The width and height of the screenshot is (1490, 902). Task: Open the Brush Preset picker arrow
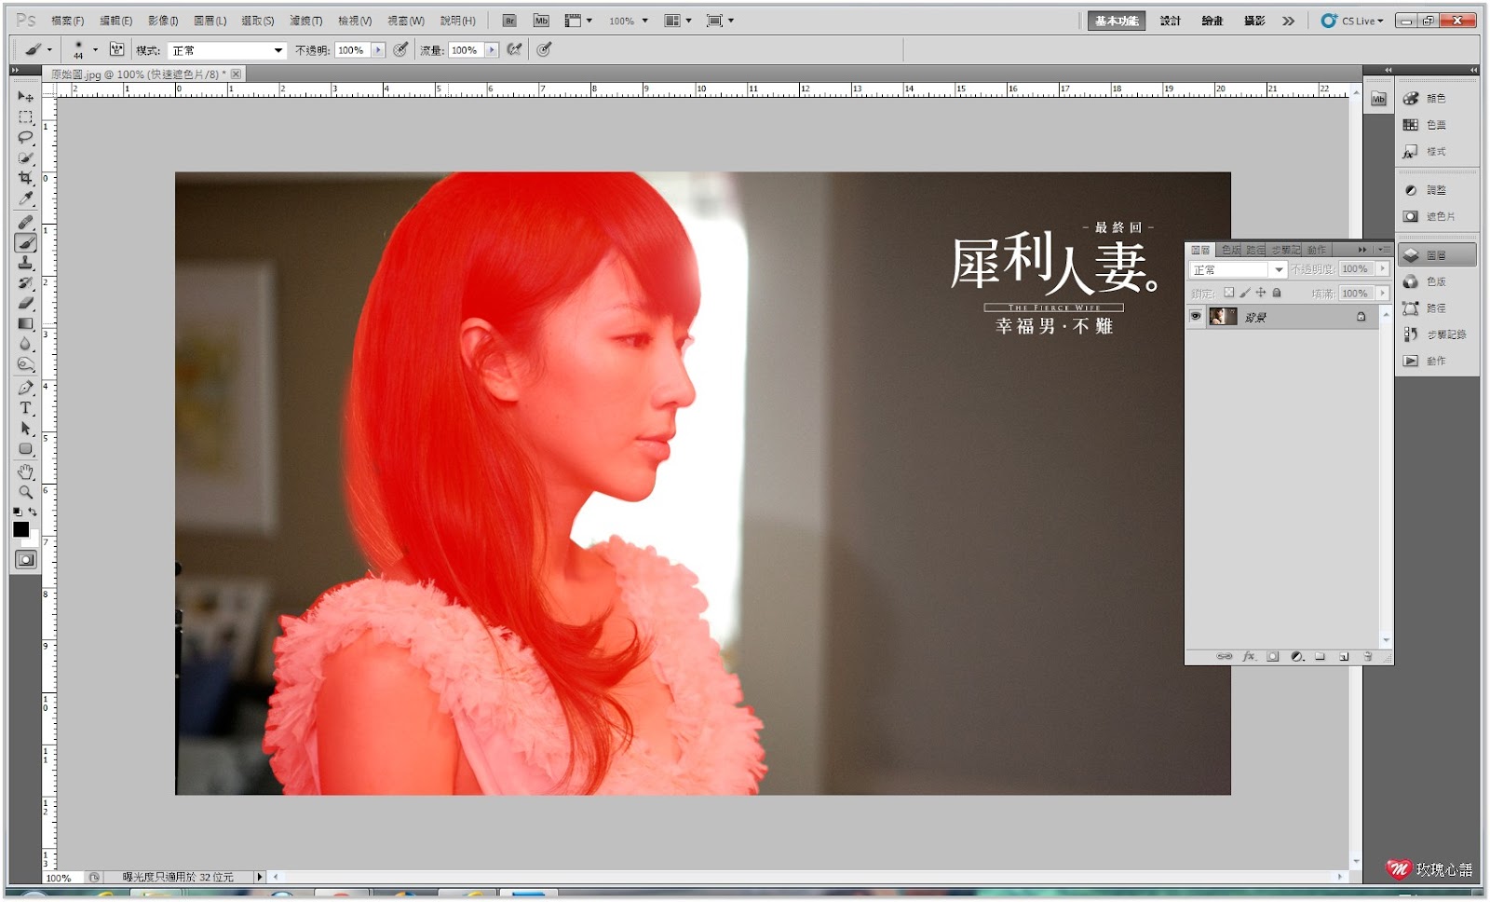(95, 50)
